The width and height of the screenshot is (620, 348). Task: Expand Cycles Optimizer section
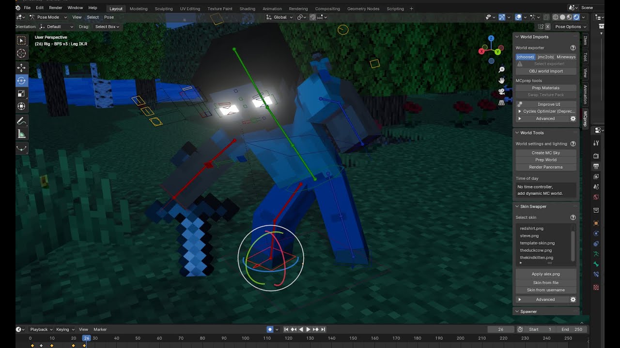(520, 111)
